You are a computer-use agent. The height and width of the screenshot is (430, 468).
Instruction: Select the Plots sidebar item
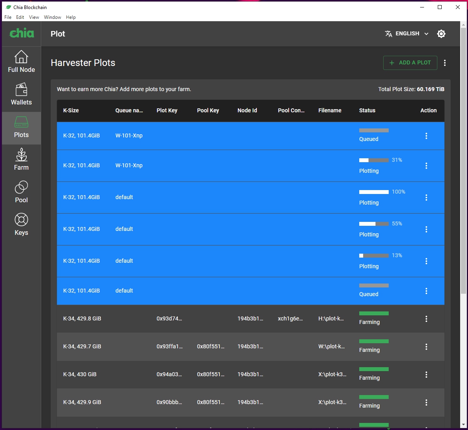[x=21, y=128]
